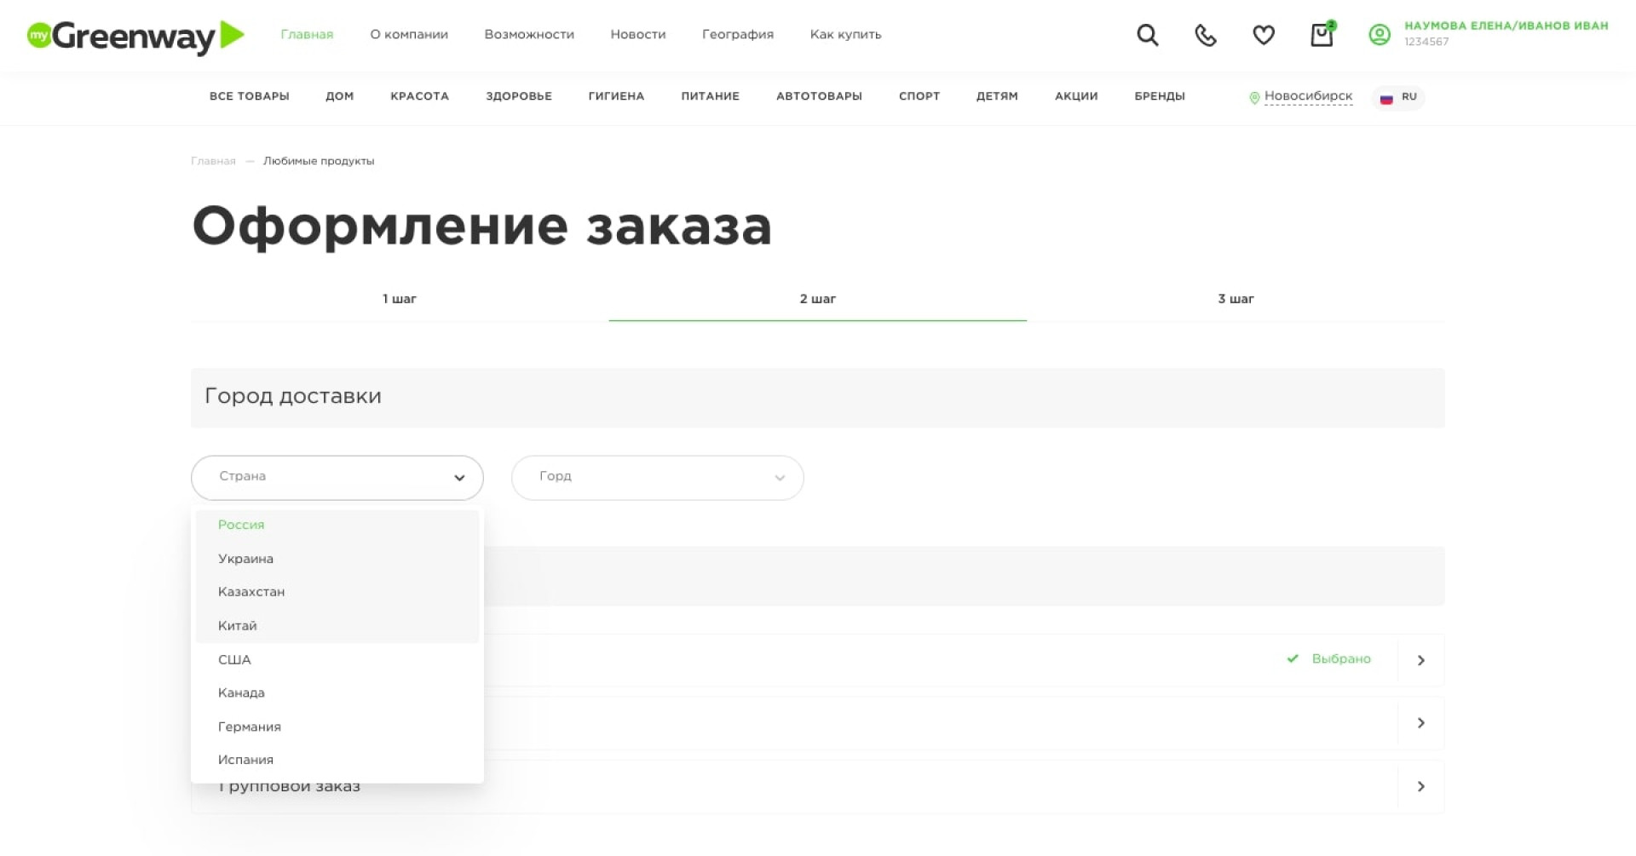Viewport: 1636px width, 856px height.
Task: Open the КРАСОТА category
Action: (x=419, y=96)
